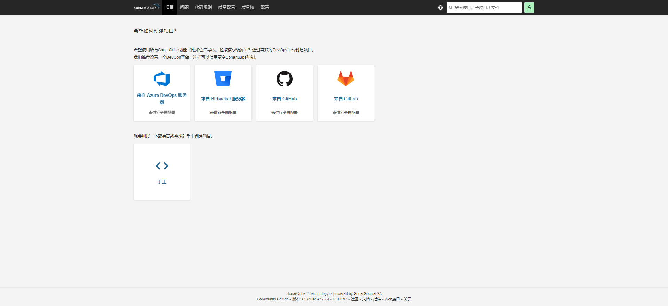668x306 pixels.
Task: Open 社区 footer link
Action: (x=355, y=299)
